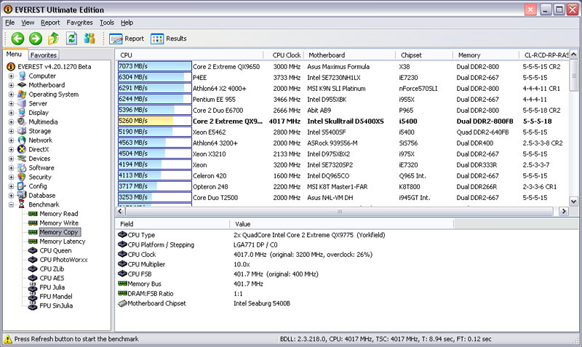
Task: Click the results vertical scrollbar down arrow
Action: (573, 202)
